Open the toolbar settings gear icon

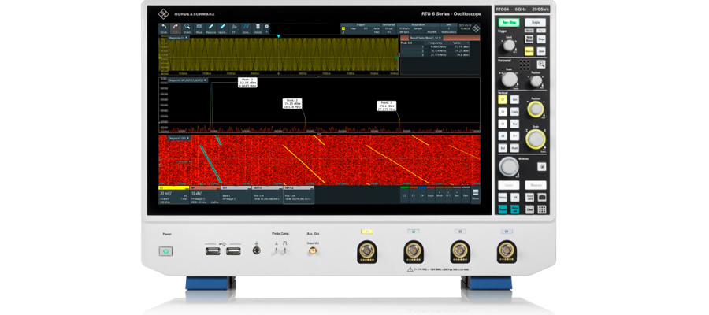pos(267,27)
